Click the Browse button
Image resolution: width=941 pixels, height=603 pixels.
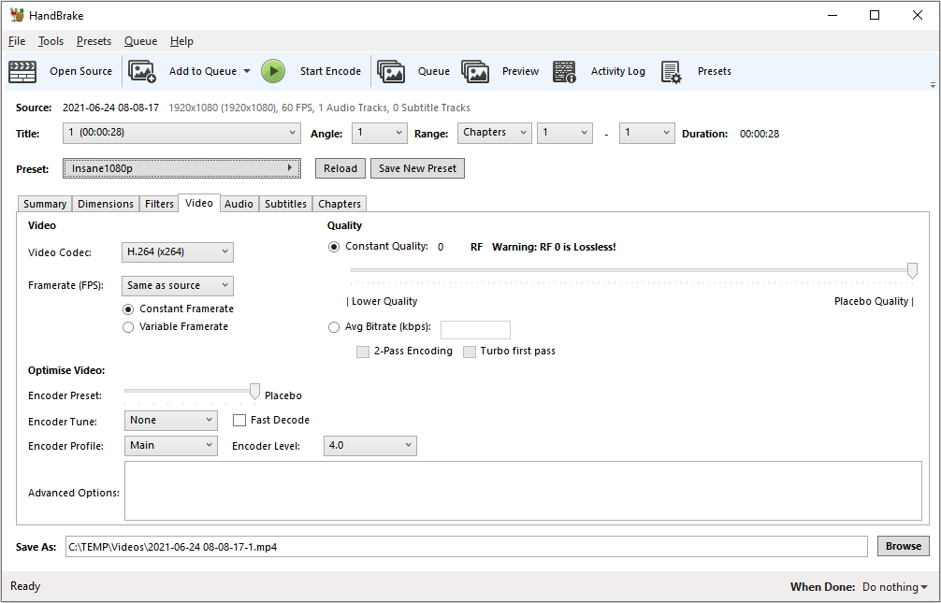click(904, 547)
